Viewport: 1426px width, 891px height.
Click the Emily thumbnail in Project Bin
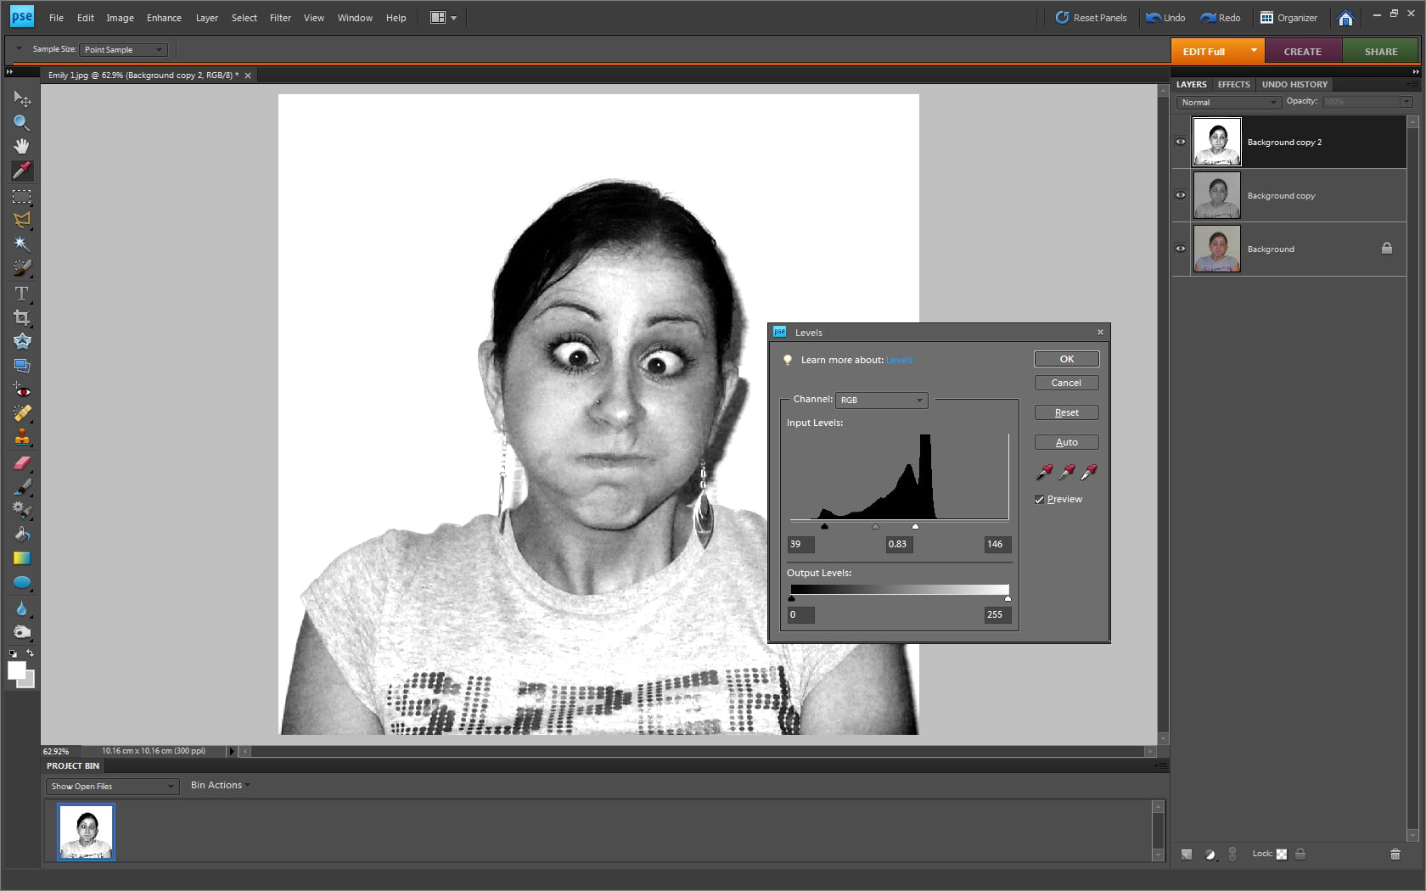86,832
